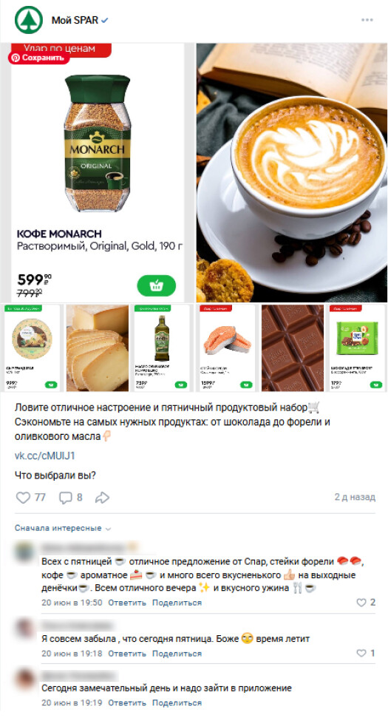This screenshot has width=388, height=718.
Task: Open comments via the speech bubble icon
Action: [x=66, y=498]
